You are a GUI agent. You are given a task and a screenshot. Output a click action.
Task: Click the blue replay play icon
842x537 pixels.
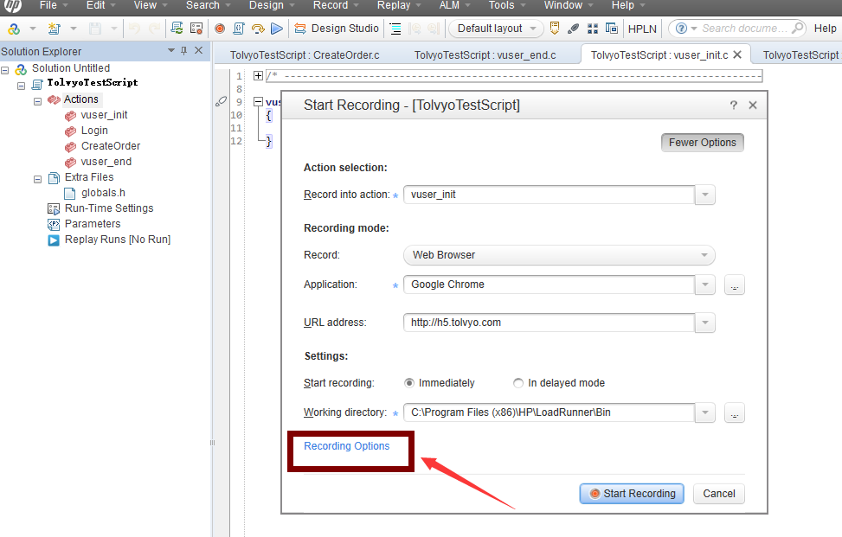click(277, 29)
